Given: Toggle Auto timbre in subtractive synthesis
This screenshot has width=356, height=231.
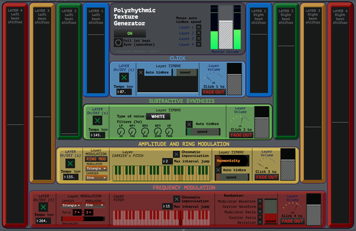Looking at the screenshot, I should [x=189, y=124].
